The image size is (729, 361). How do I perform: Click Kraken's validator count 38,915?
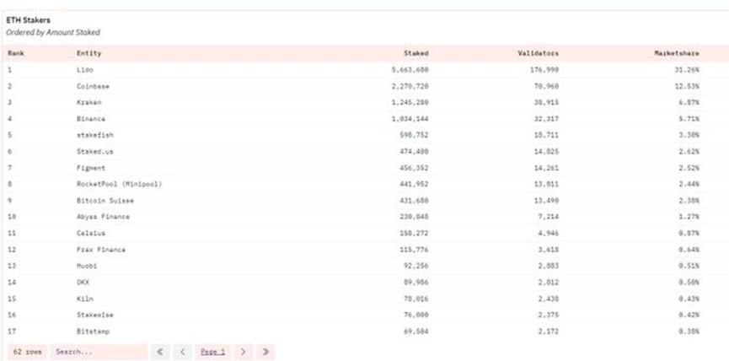pyautogui.click(x=546, y=102)
